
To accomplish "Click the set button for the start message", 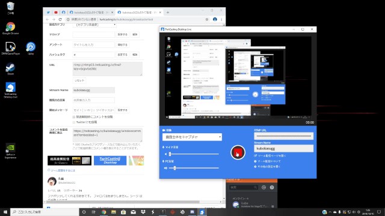I will [122, 110].
